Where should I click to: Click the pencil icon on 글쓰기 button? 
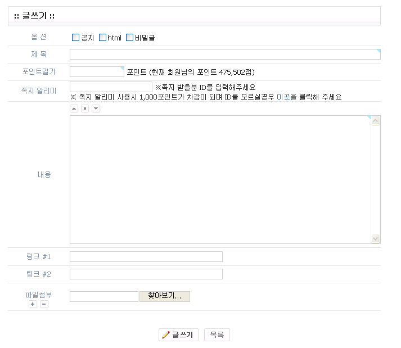165,335
